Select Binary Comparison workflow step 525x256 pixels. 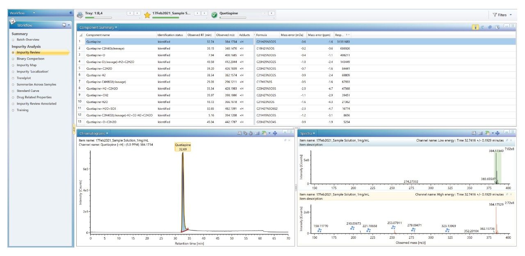coord(30,59)
